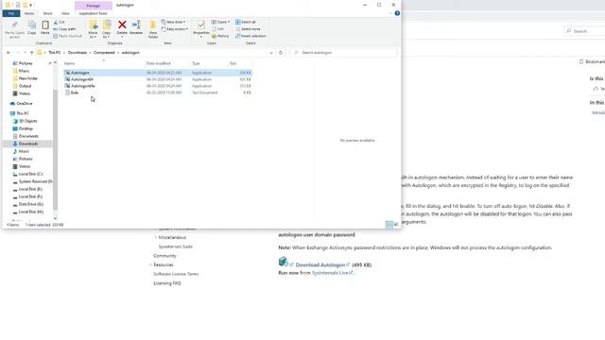Click the Manage contextual tab
The height and width of the screenshot is (340, 605).
pos(93,6)
